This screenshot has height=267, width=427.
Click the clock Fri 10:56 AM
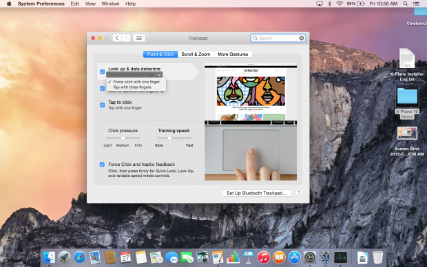[x=383, y=4]
